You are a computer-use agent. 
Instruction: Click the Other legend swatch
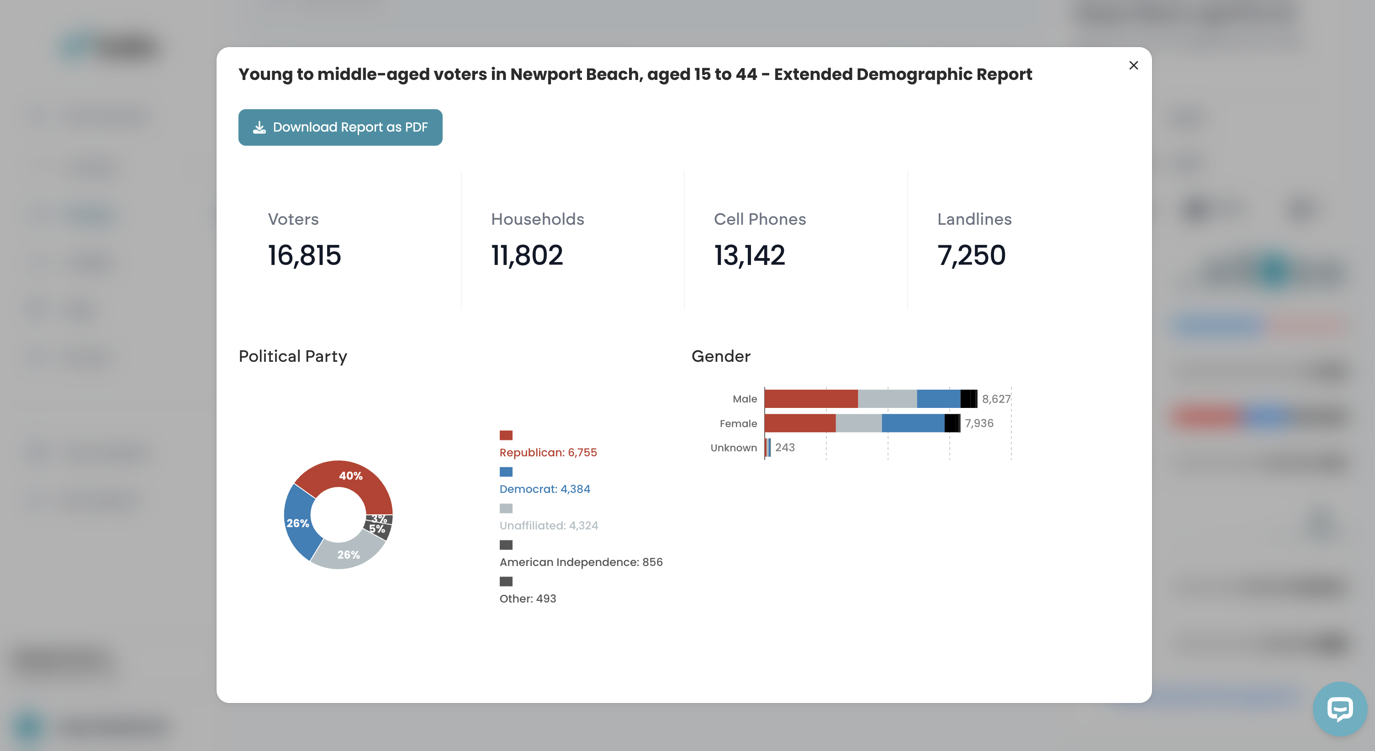coord(506,581)
